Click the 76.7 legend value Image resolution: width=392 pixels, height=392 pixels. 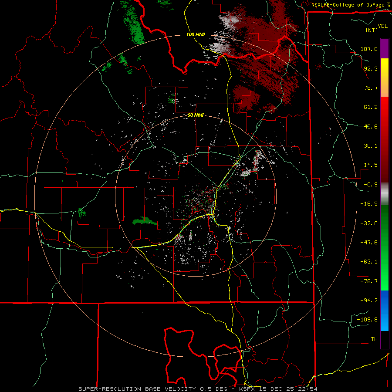point(371,88)
